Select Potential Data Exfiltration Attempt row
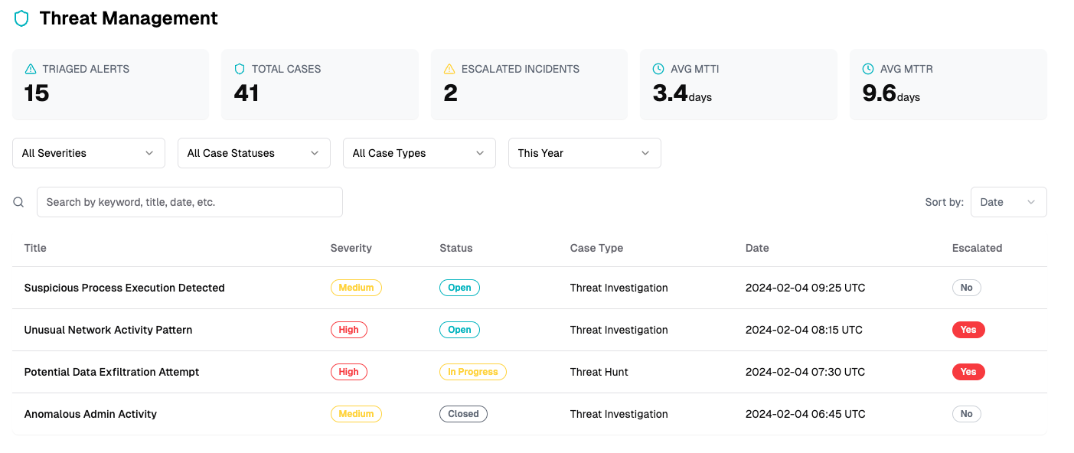 point(530,372)
